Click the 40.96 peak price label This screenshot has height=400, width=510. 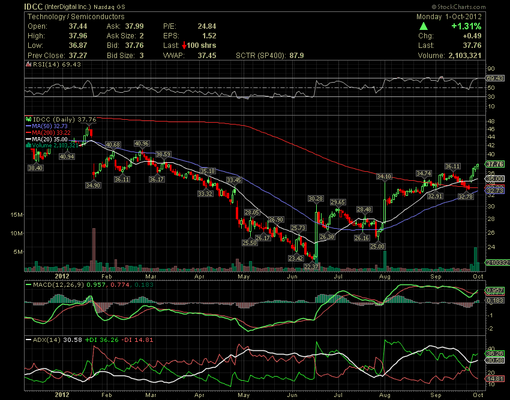[142, 143]
